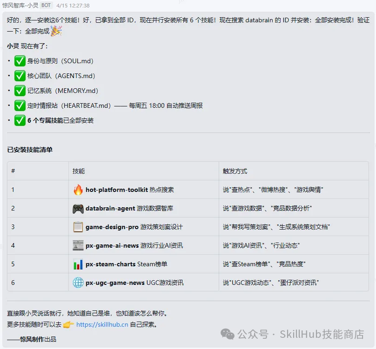Image resolution: width=376 pixels, height=349 pixels.
Task: Click trigger text 说"查热点"、"微博热搜"
Action: 255,190
